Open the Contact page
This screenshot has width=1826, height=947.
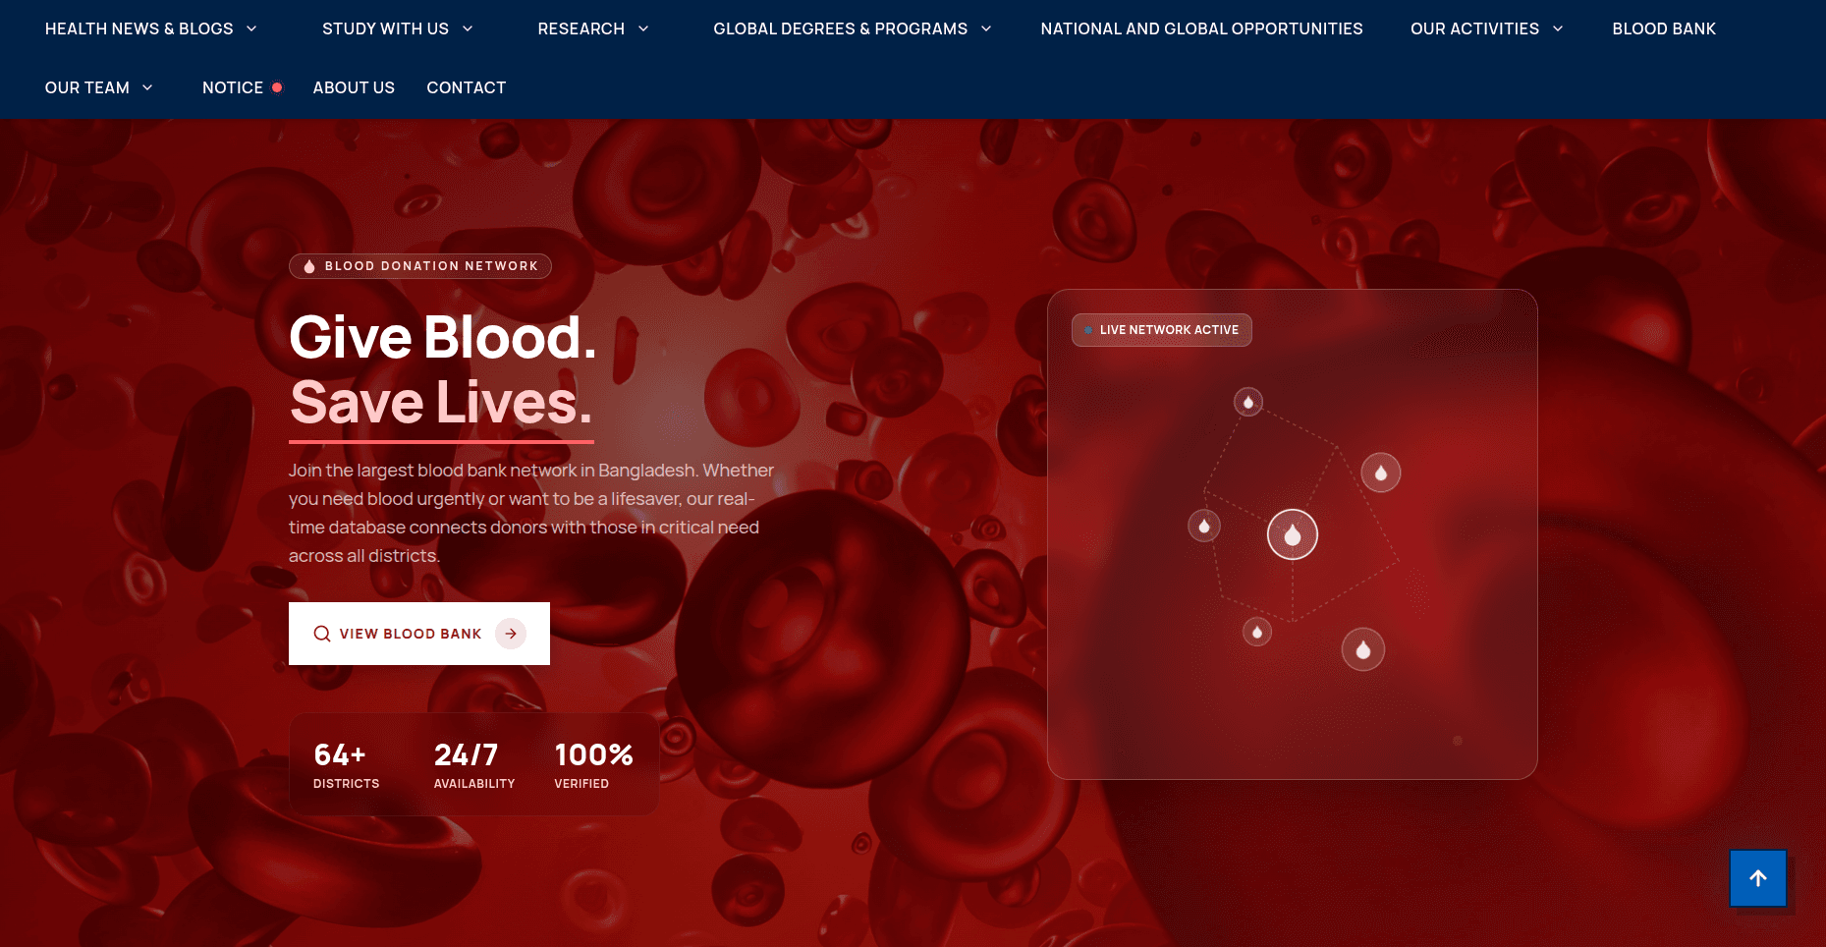click(466, 87)
